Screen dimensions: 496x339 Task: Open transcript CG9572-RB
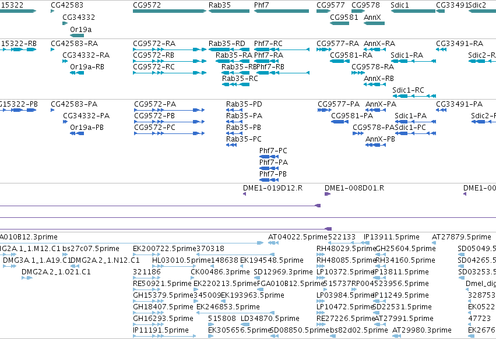(x=153, y=55)
